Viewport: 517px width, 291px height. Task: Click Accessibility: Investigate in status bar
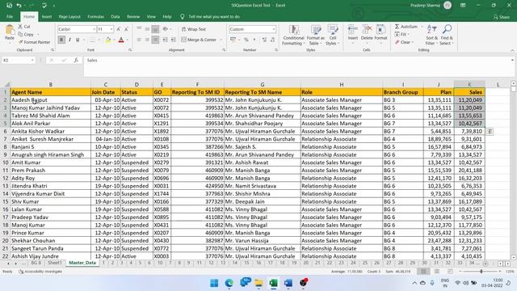(40, 272)
